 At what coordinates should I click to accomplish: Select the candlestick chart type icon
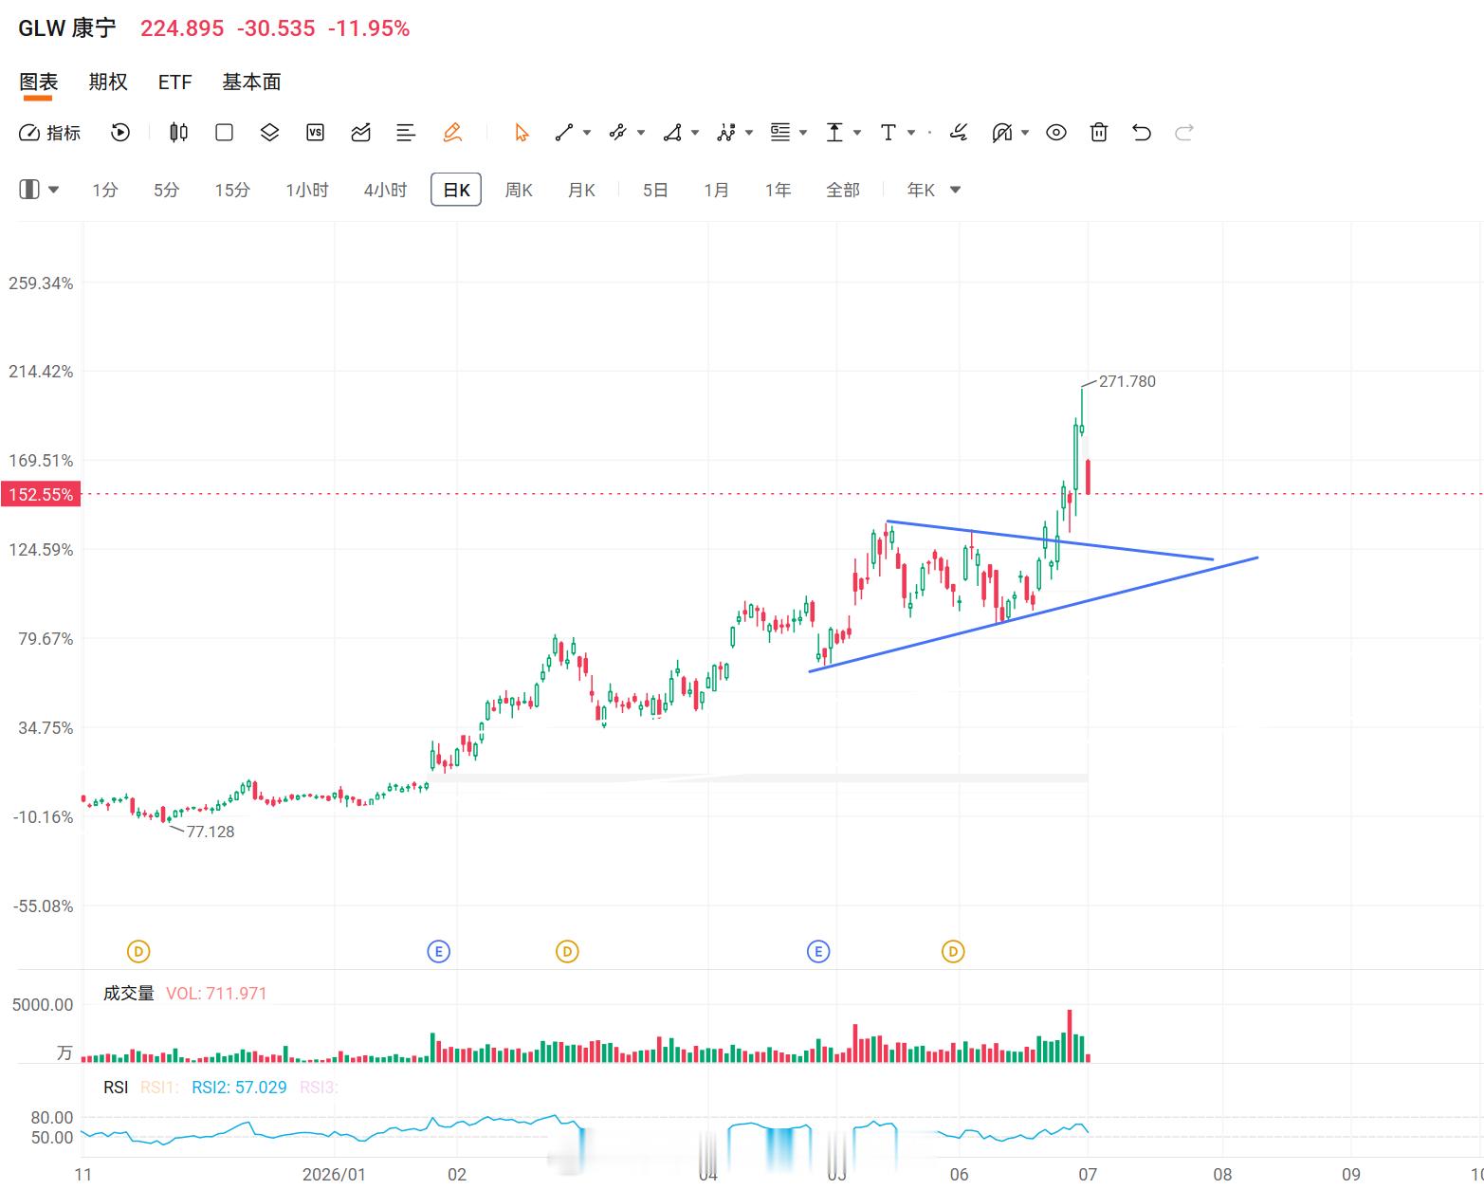tap(178, 133)
